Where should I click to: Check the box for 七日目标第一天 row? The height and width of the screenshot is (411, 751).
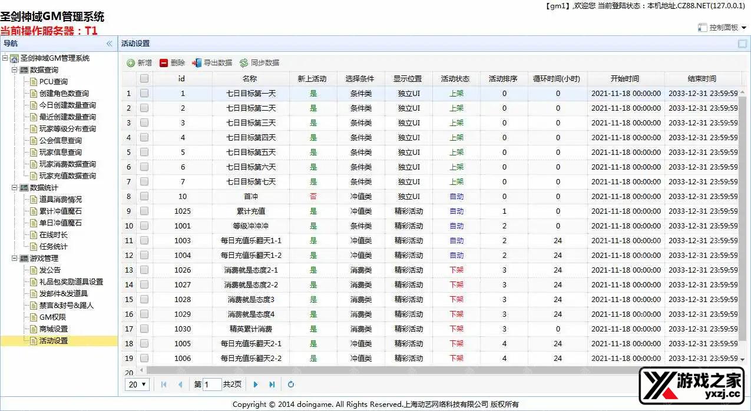tap(144, 93)
